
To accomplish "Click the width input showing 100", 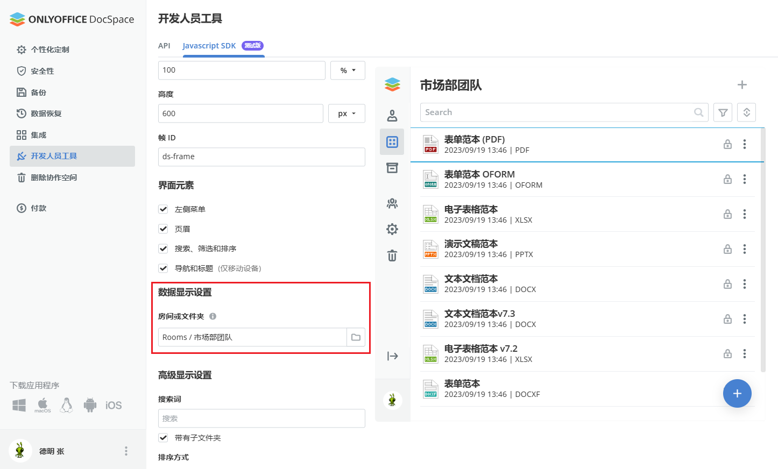I will click(x=242, y=70).
